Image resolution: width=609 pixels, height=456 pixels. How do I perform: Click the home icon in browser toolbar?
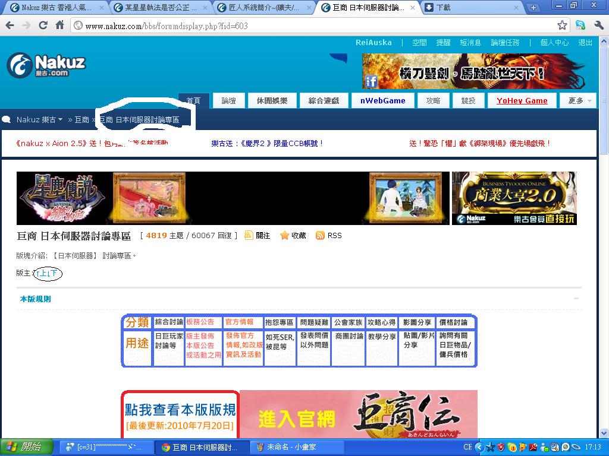(59, 26)
